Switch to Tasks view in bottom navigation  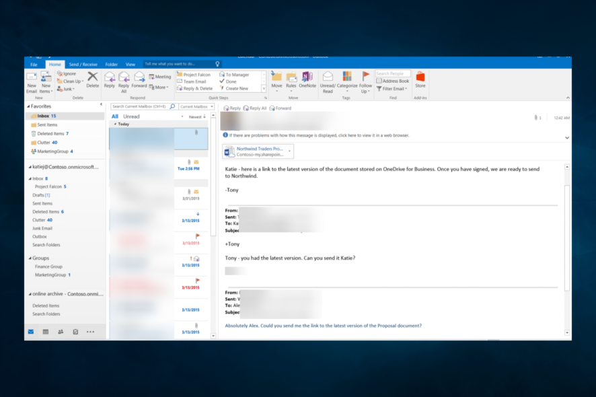(x=75, y=332)
